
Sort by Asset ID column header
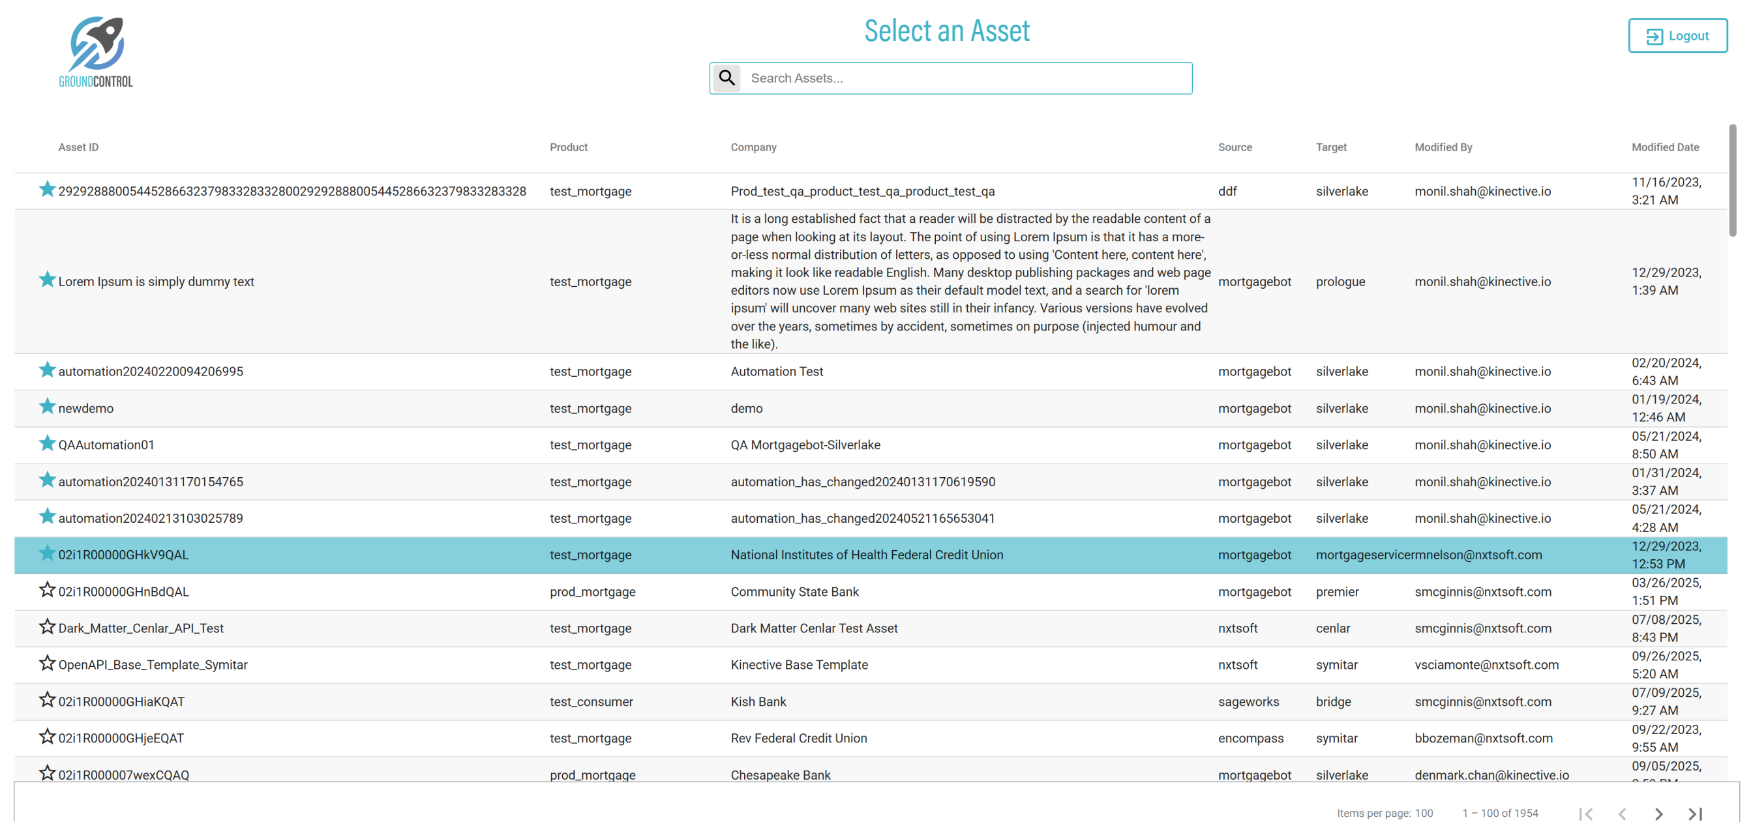(78, 147)
